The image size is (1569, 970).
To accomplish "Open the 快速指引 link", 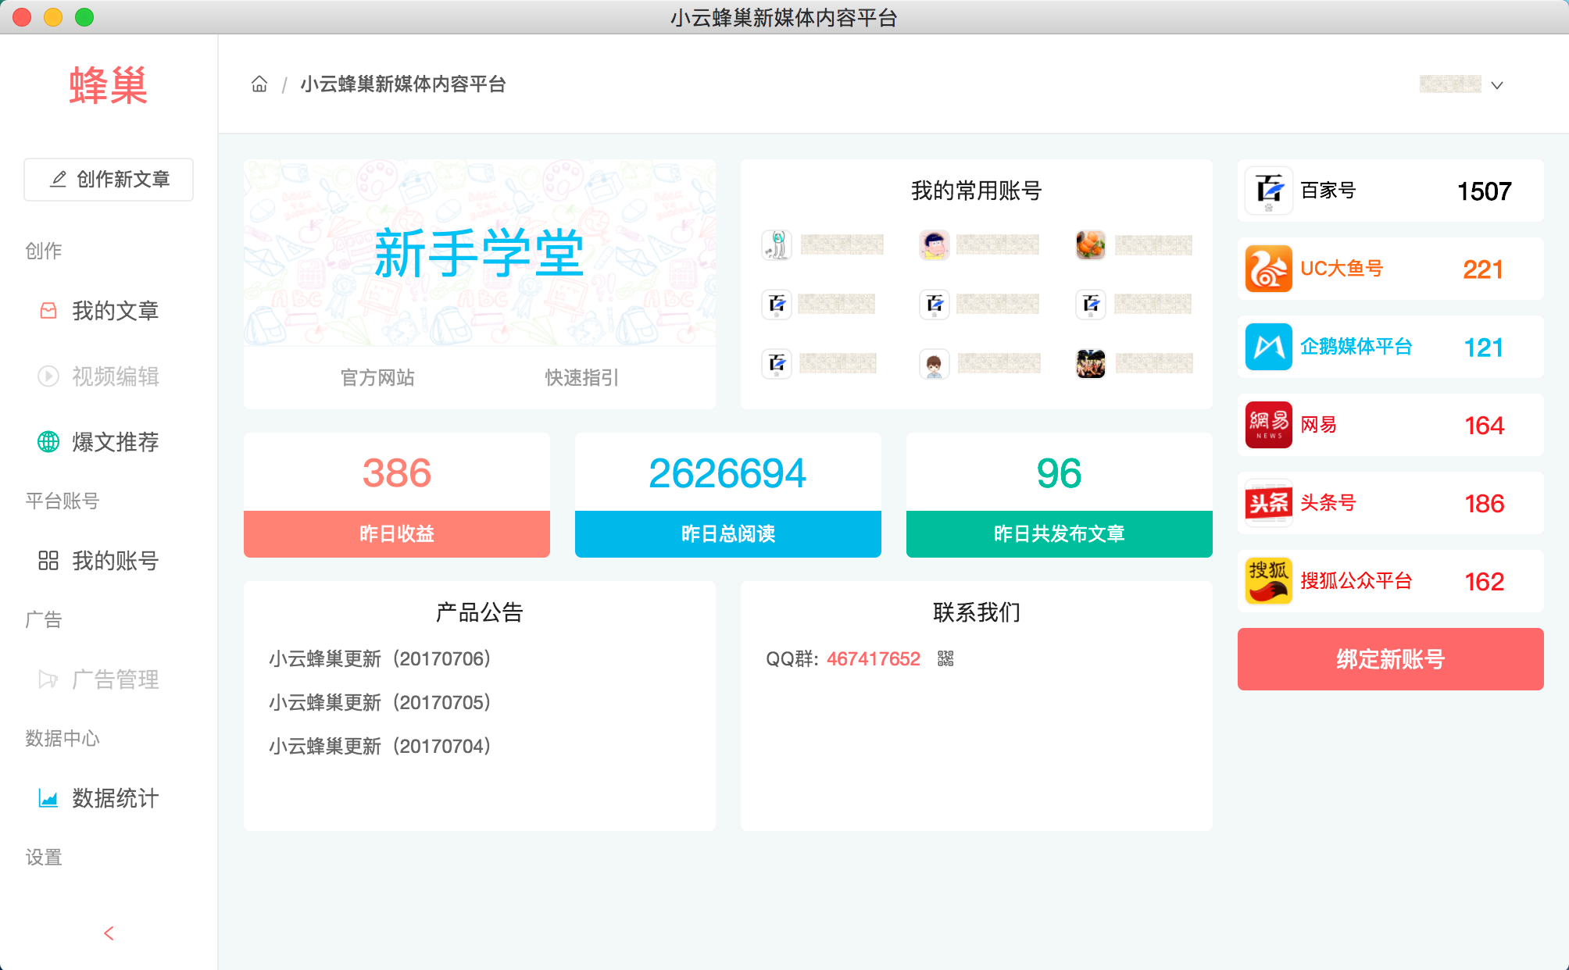I will tap(581, 378).
